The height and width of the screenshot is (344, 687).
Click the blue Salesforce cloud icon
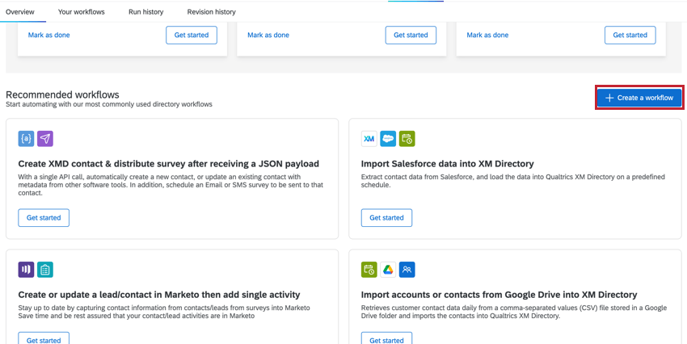click(388, 139)
